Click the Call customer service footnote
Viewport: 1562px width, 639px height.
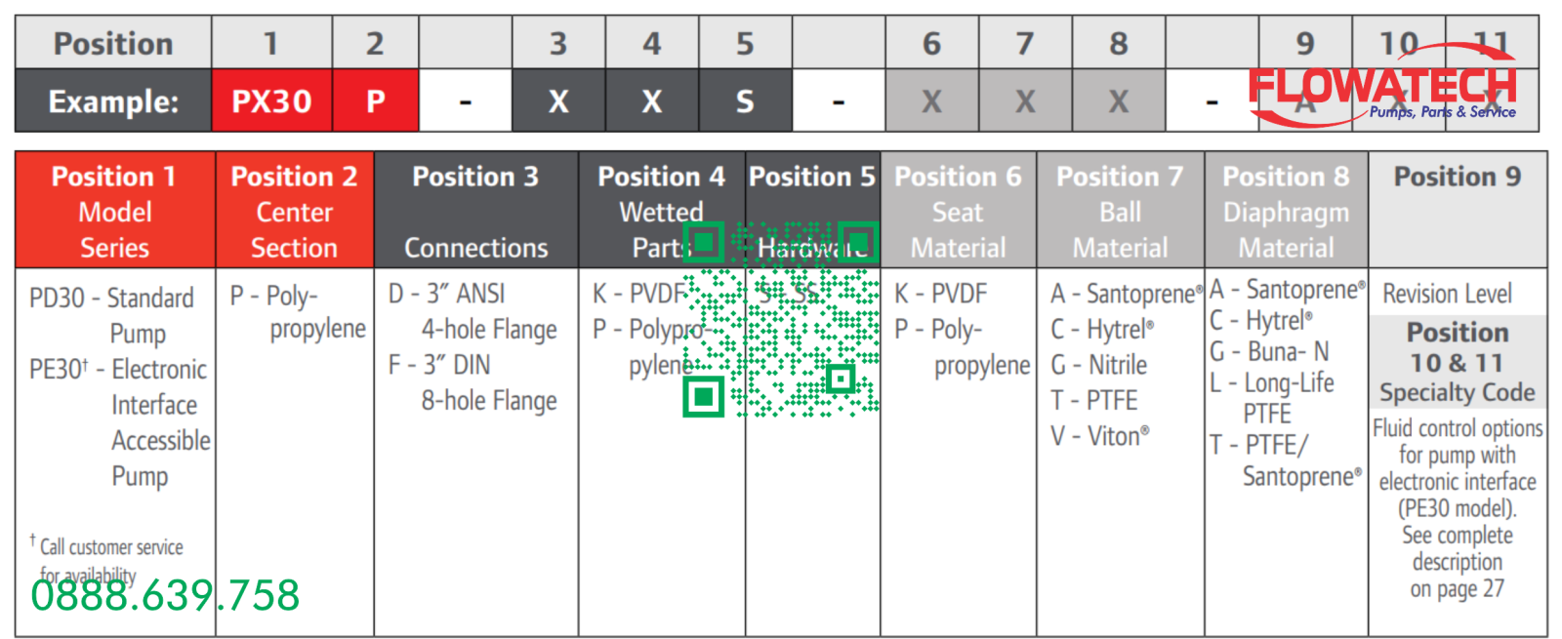pos(106,559)
